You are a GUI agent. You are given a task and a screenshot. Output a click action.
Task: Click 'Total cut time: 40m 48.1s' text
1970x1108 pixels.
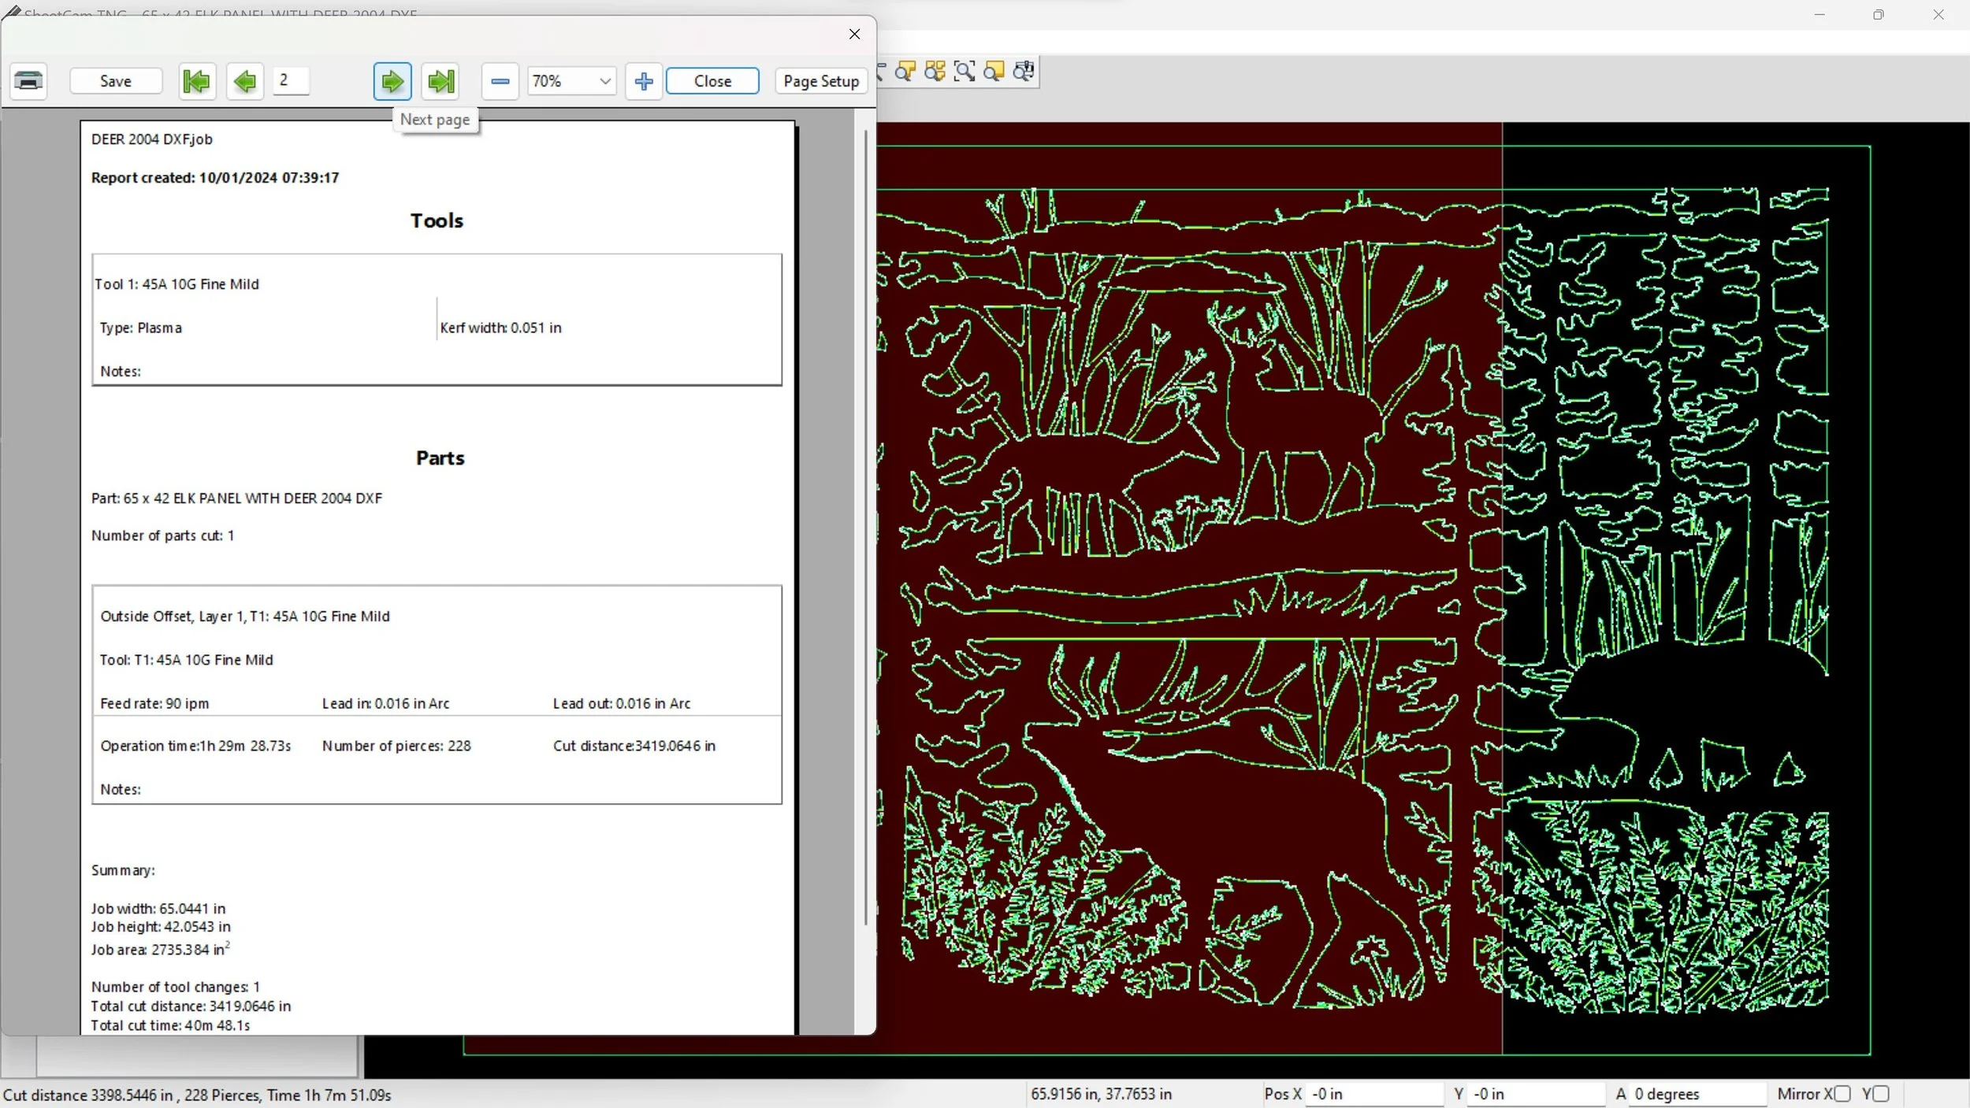pos(170,1025)
